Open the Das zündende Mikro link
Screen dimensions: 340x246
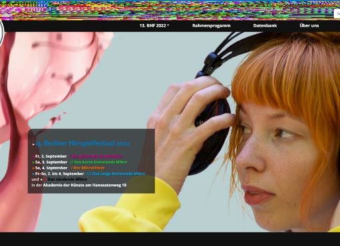(x=67, y=179)
